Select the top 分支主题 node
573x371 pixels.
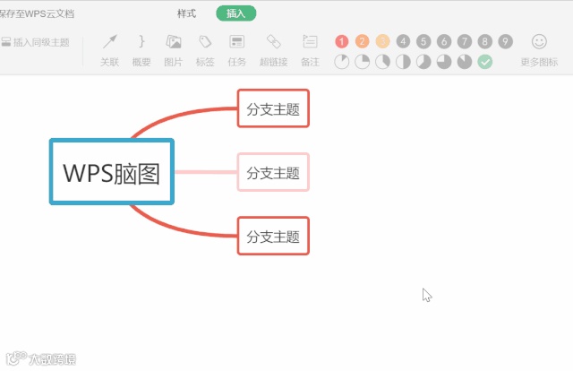[x=273, y=108]
